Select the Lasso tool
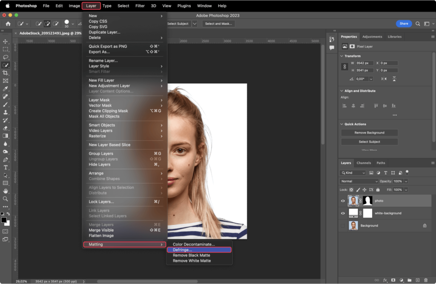 tap(6, 57)
